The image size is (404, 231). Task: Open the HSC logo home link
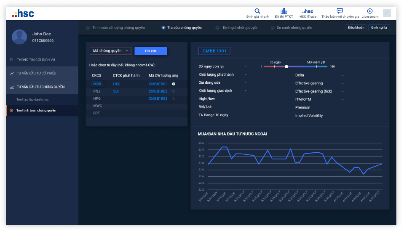click(x=23, y=13)
